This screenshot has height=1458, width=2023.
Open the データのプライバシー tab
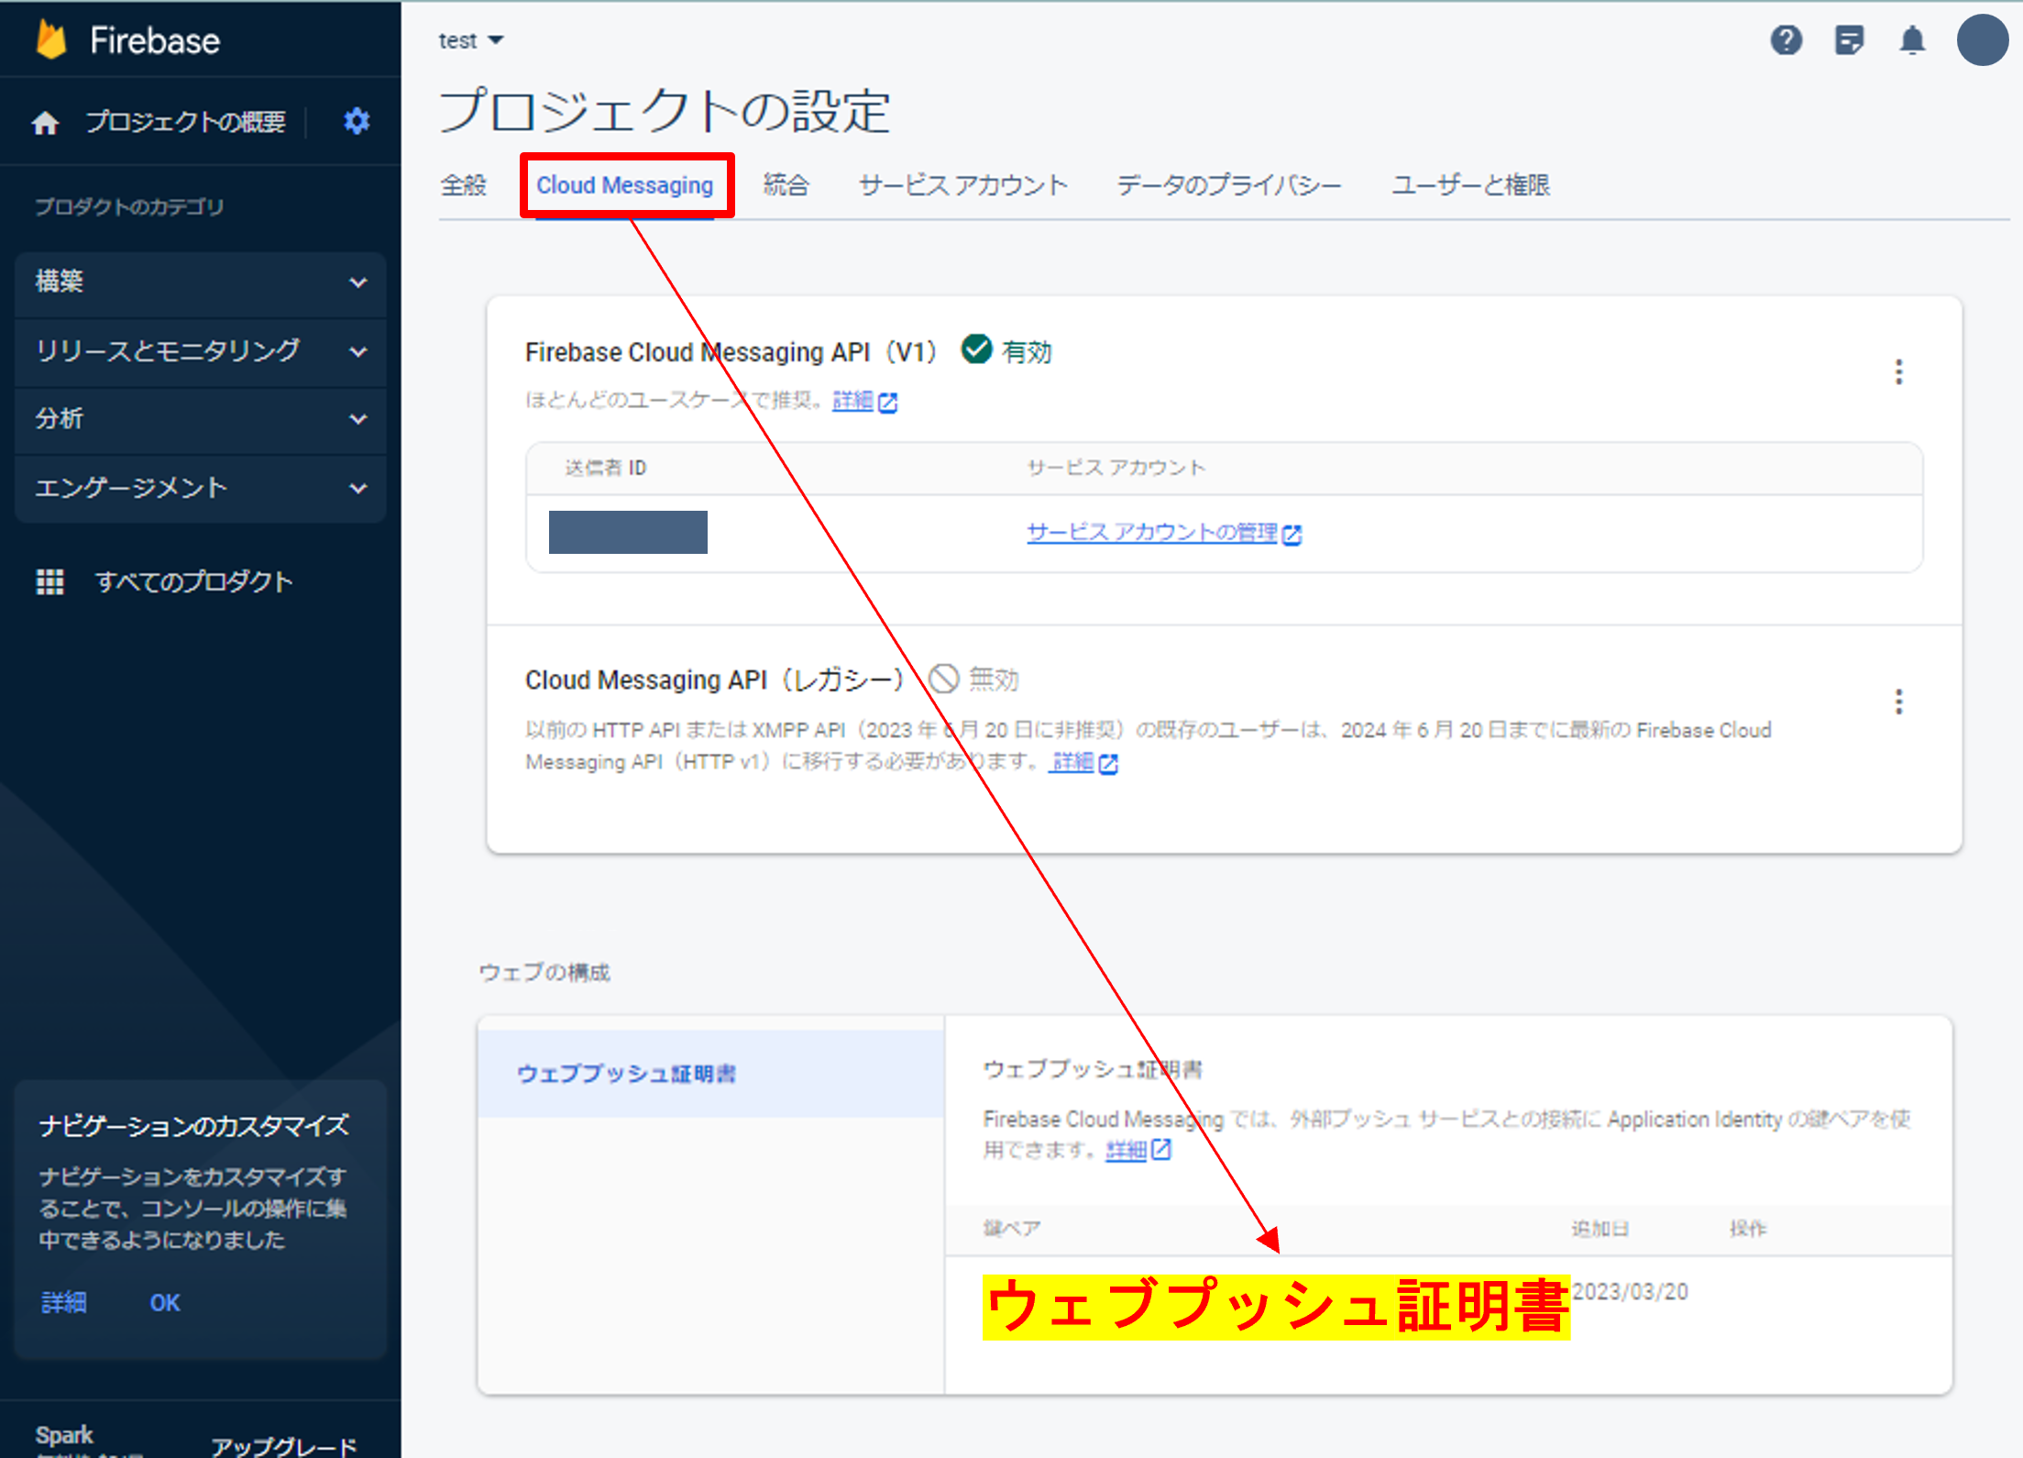pos(1229,185)
